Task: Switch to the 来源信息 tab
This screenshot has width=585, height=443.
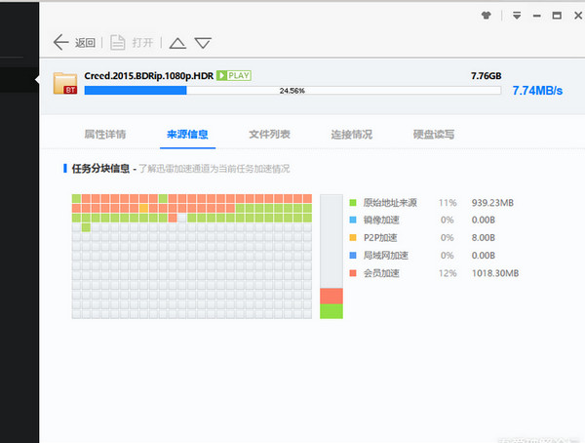Action: coord(187,134)
